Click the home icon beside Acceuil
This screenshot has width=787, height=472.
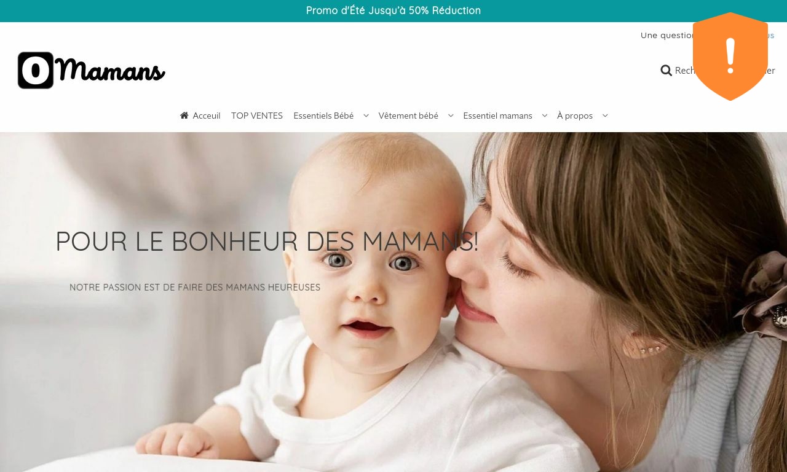(x=184, y=116)
